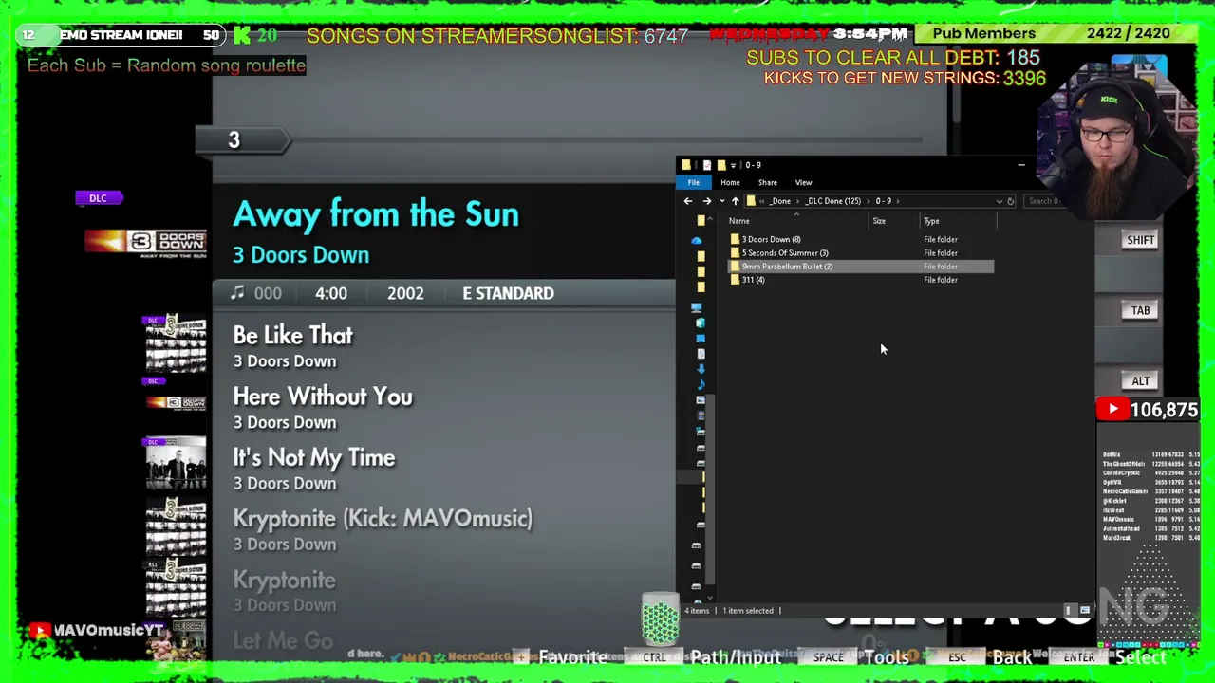Screen dimensions: 1215x683
Task: Click the It's Not My Time album thumbnail
Action: click(176, 462)
